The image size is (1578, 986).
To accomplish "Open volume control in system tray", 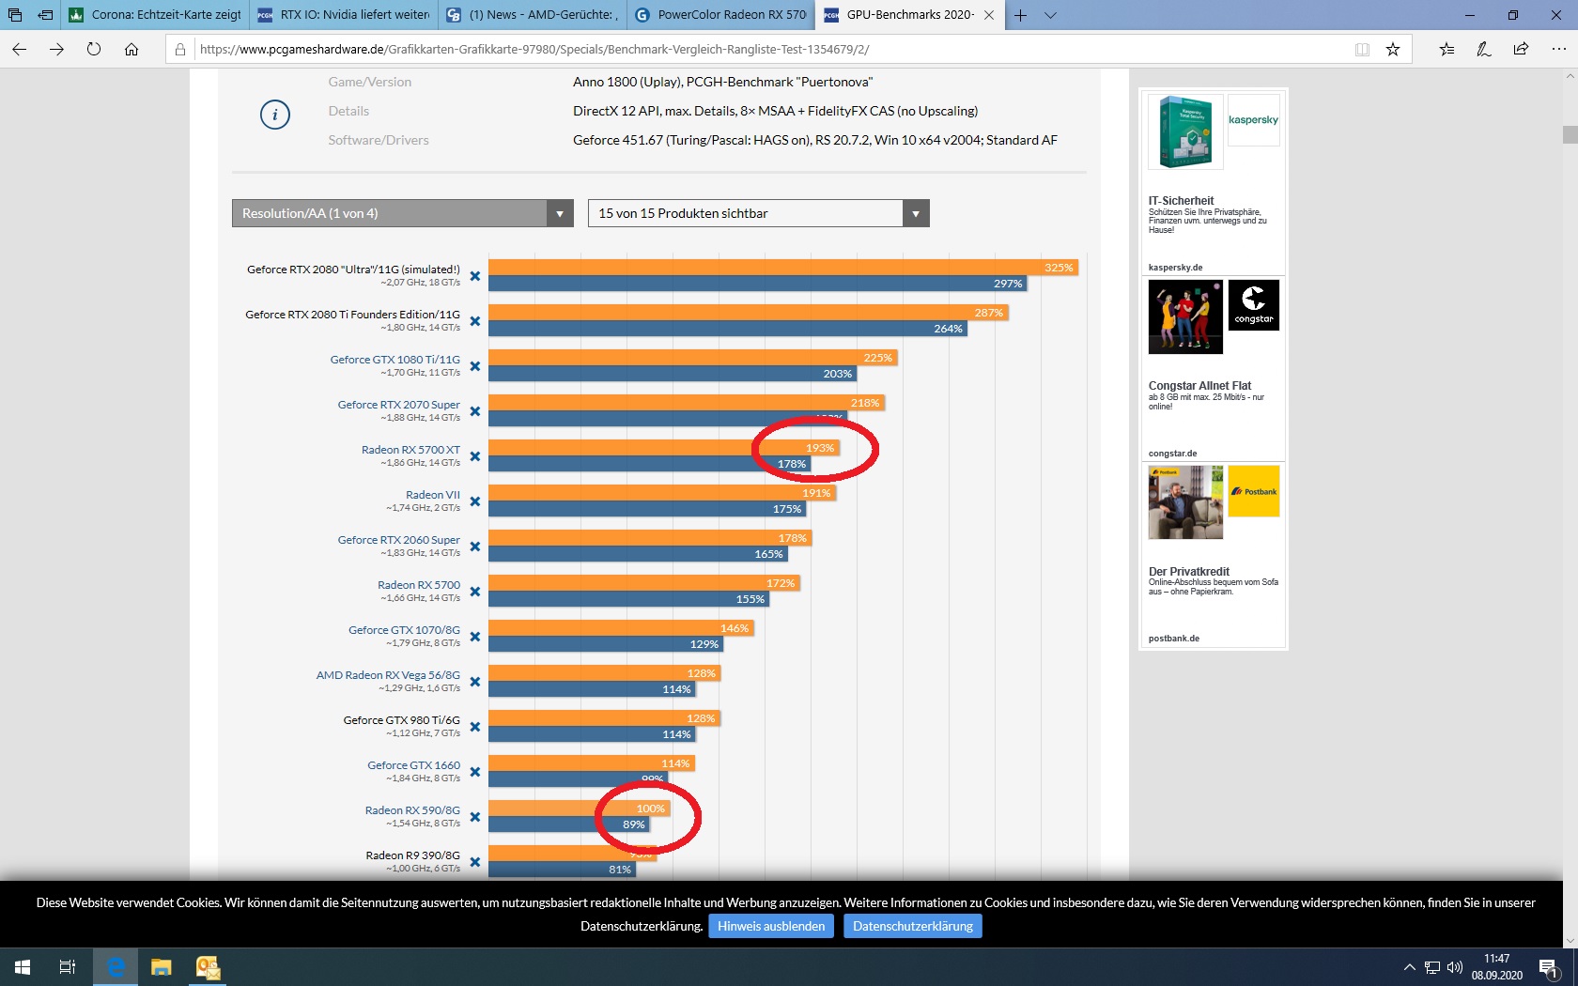I will point(1455,967).
